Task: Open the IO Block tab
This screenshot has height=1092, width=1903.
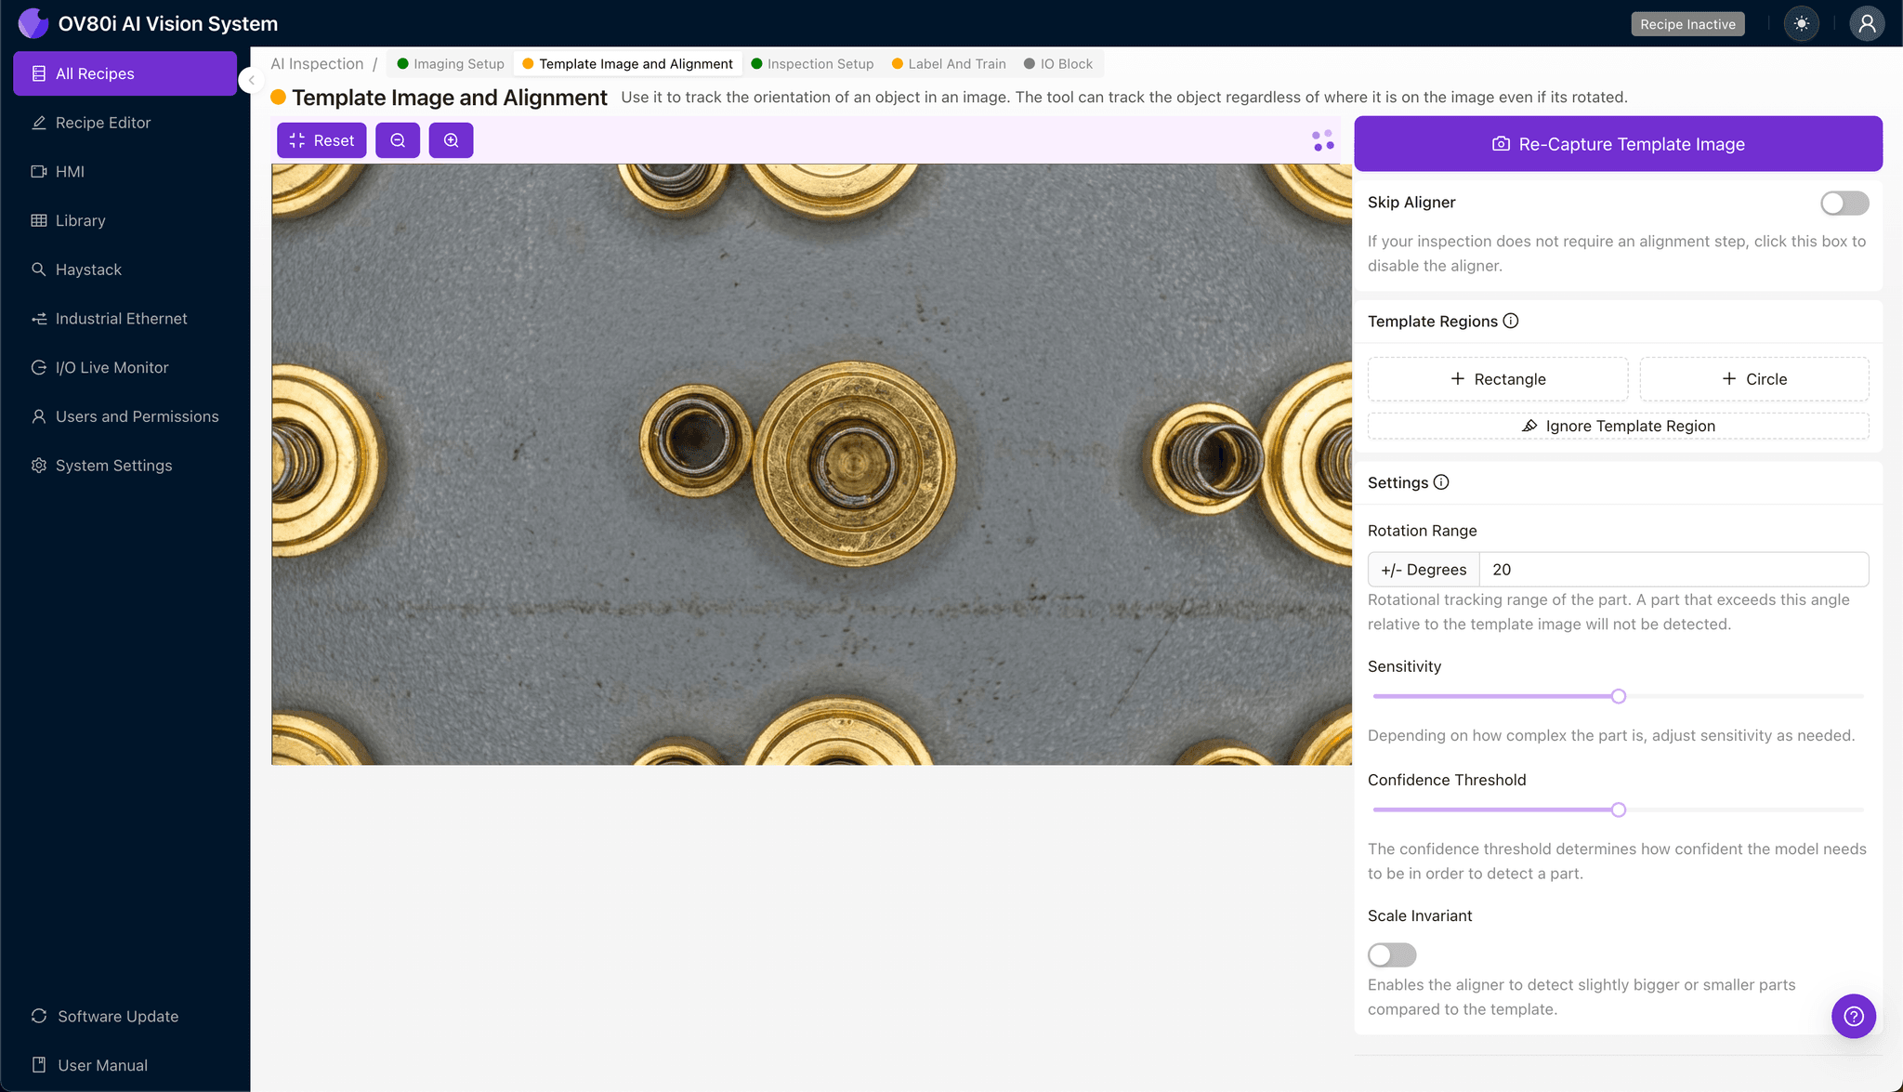Action: click(1058, 64)
